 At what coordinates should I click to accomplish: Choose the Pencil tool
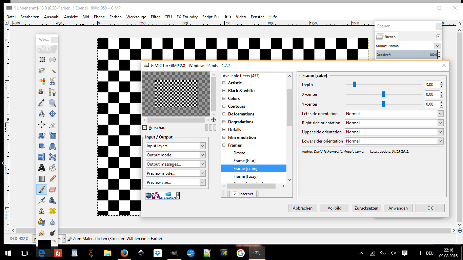53,178
